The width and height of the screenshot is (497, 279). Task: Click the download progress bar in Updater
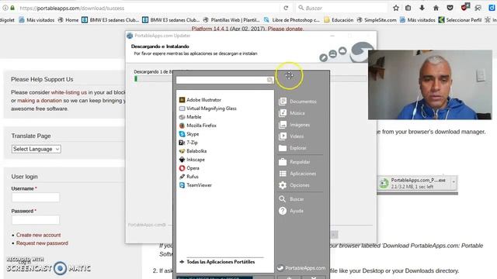250,78
